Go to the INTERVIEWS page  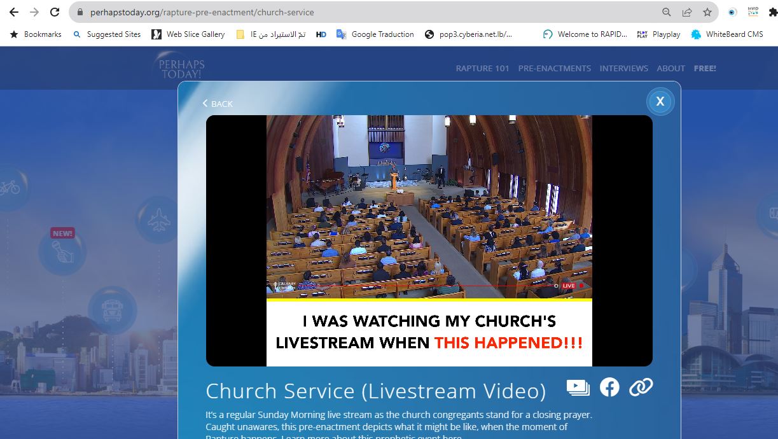(x=623, y=68)
